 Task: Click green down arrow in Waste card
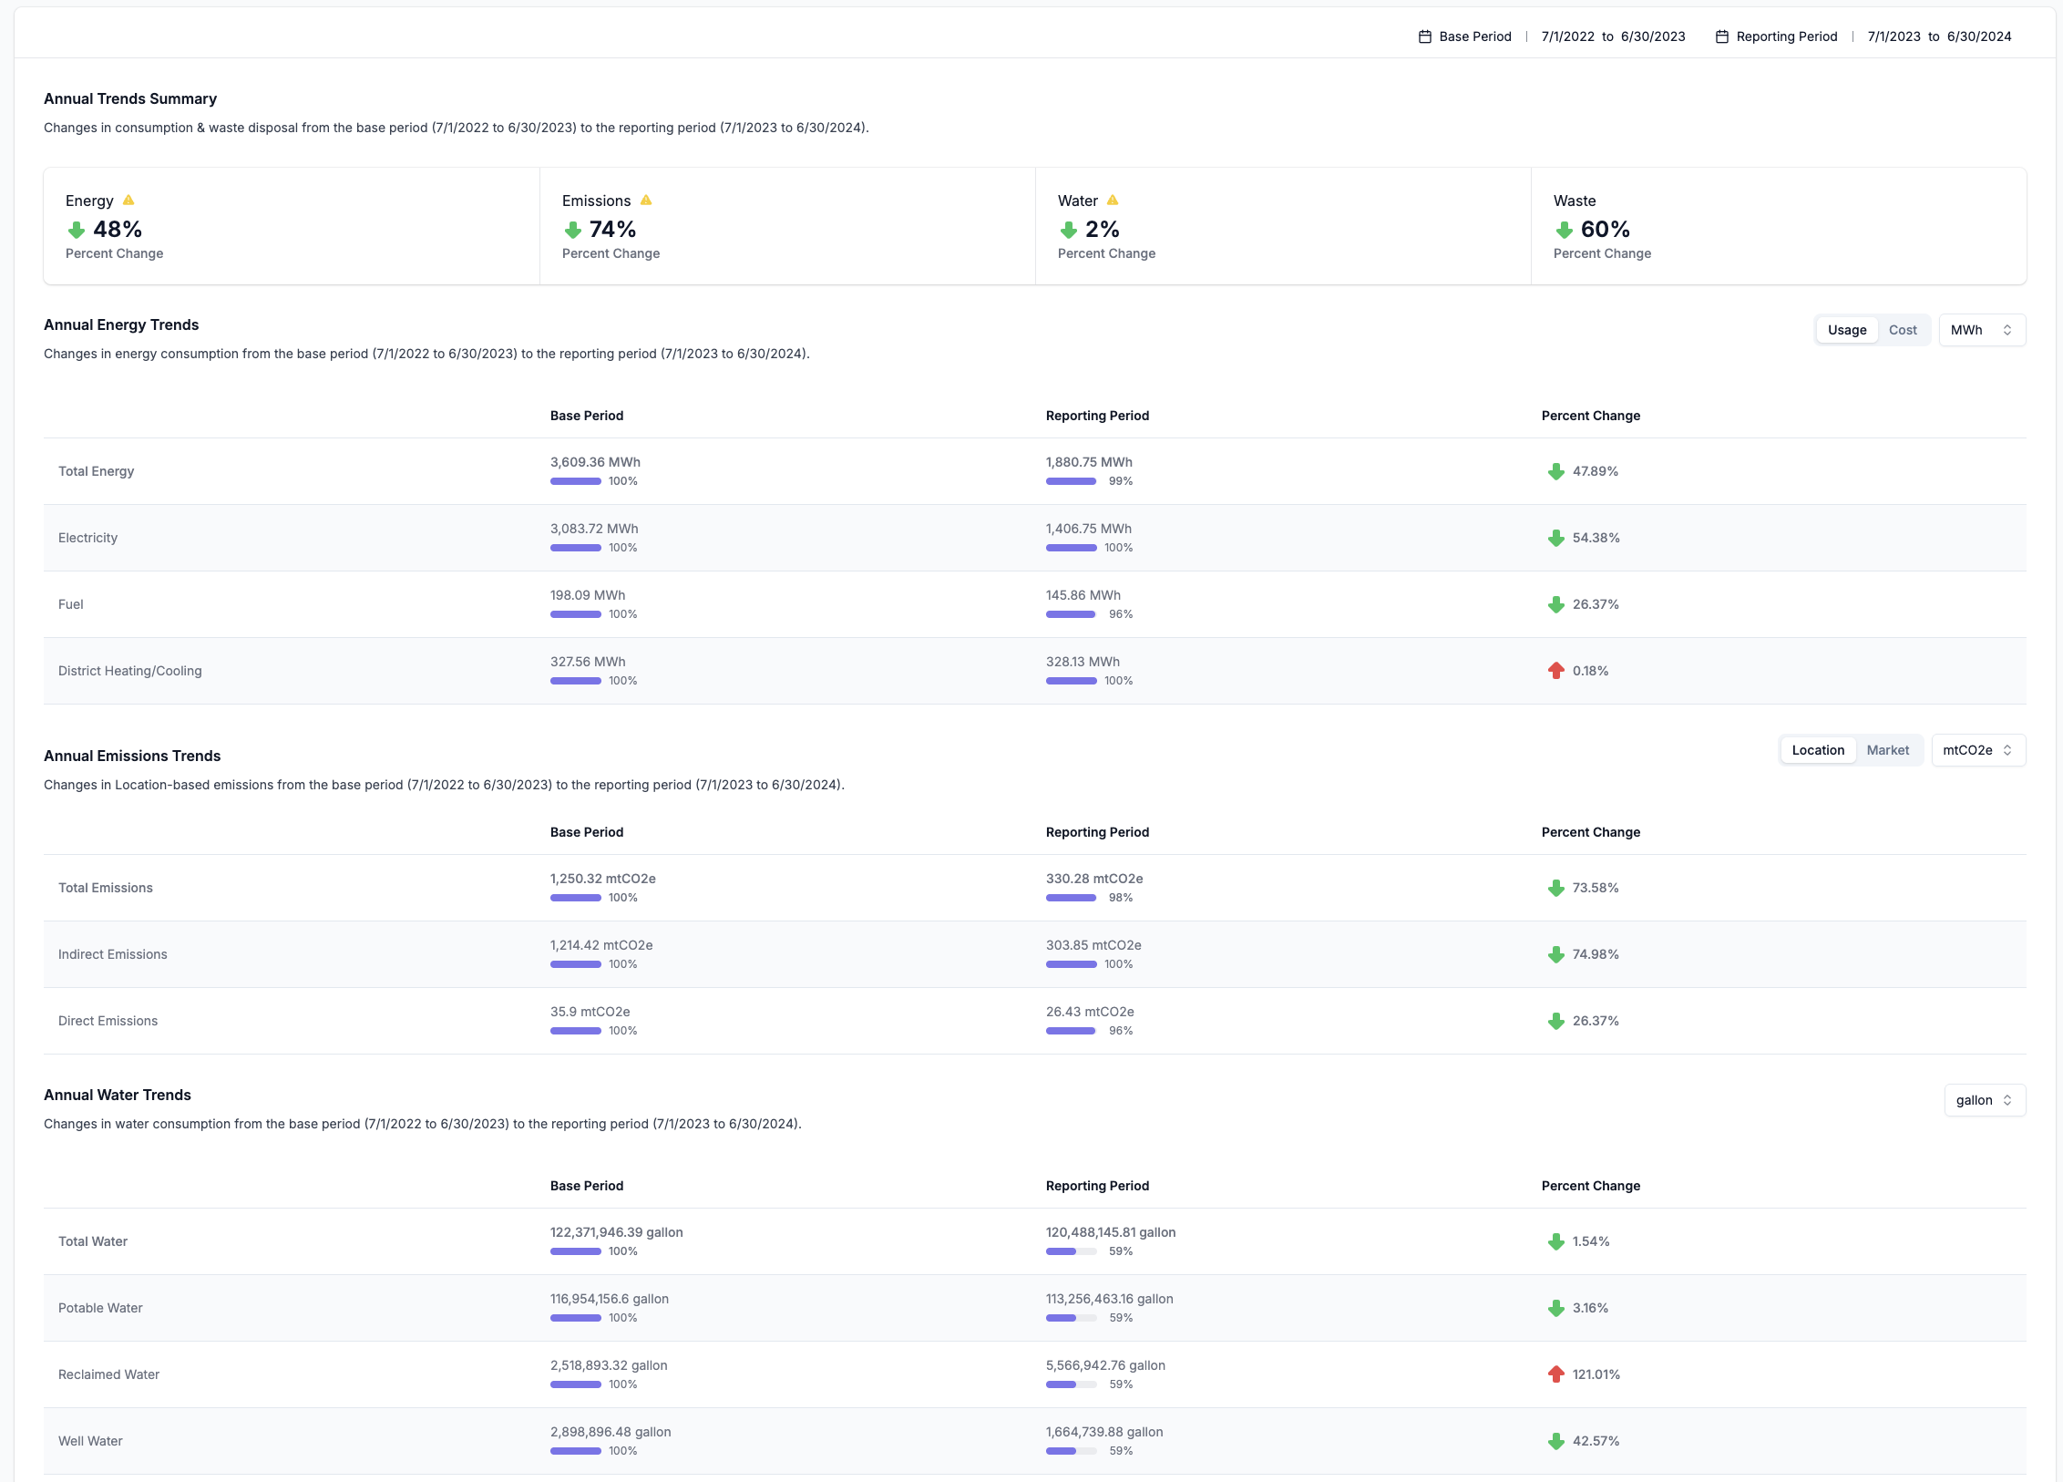click(1565, 230)
